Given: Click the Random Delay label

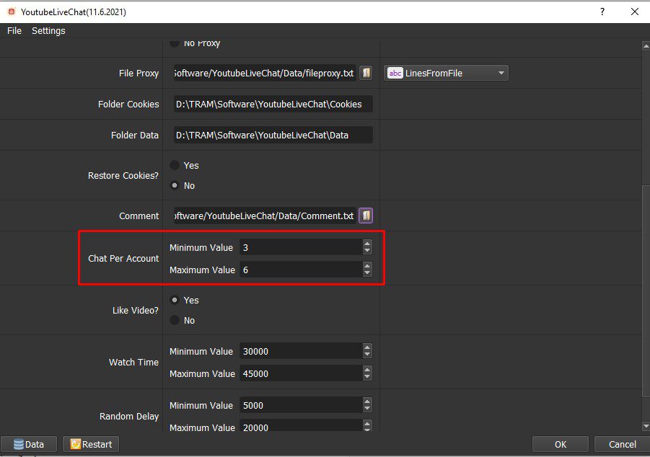Looking at the screenshot, I should [x=129, y=416].
